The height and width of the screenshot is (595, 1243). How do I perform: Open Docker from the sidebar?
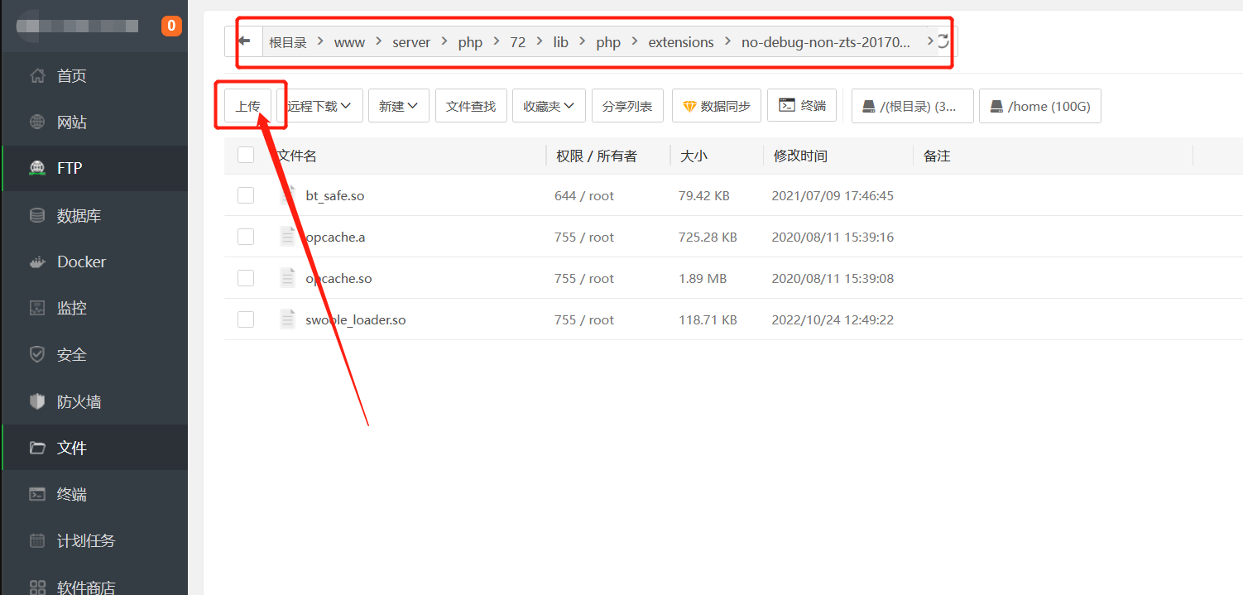pos(81,262)
